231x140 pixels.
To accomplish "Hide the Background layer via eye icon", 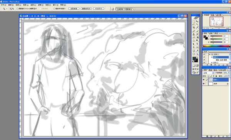I will pyautogui.click(x=204, y=84).
